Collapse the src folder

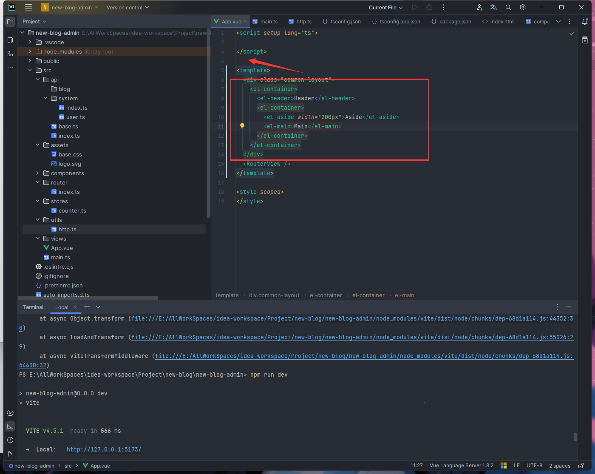click(x=30, y=70)
